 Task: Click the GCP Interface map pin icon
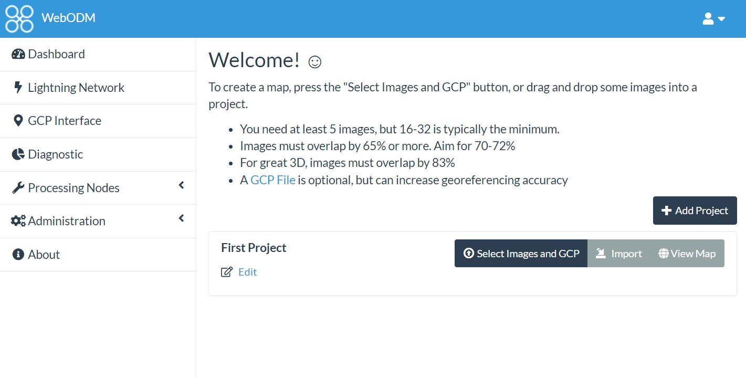(18, 121)
